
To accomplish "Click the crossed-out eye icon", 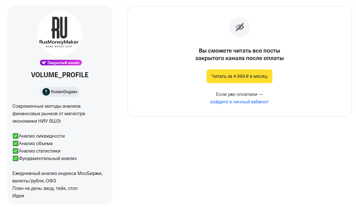I will [240, 27].
